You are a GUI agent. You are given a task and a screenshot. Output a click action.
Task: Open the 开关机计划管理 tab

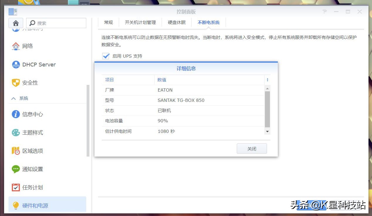[140, 22]
